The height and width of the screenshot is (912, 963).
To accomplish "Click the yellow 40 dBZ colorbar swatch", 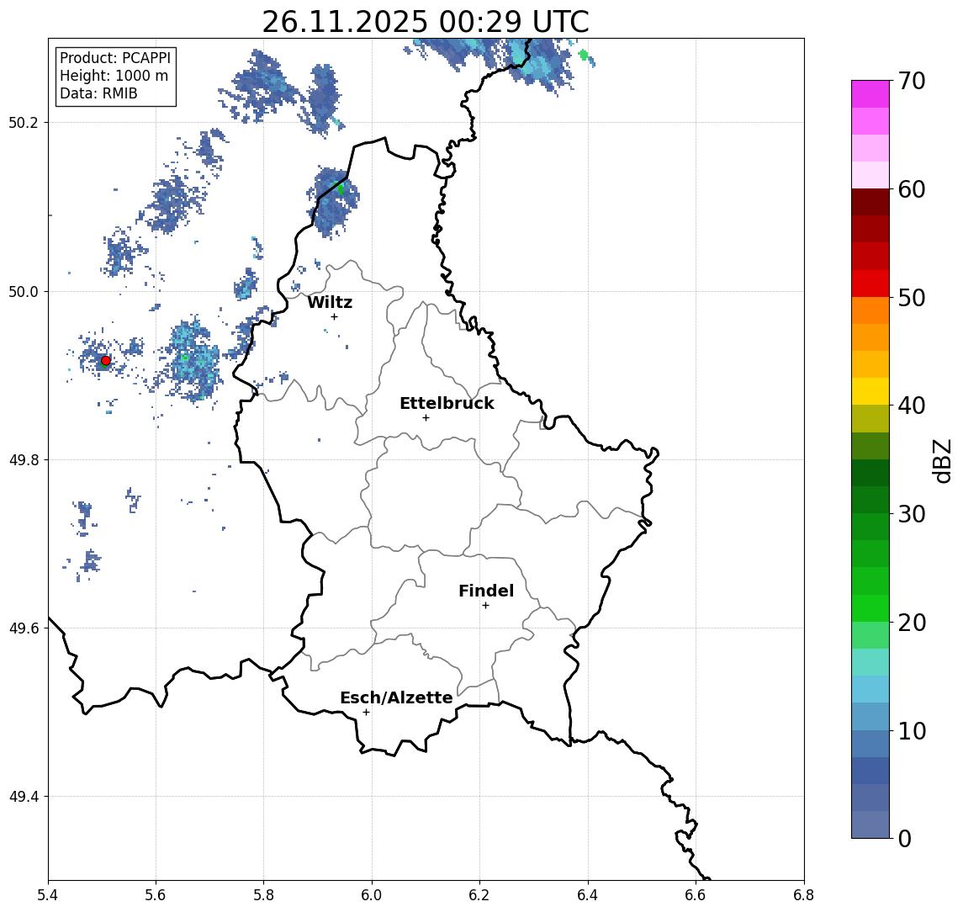I will (x=870, y=391).
